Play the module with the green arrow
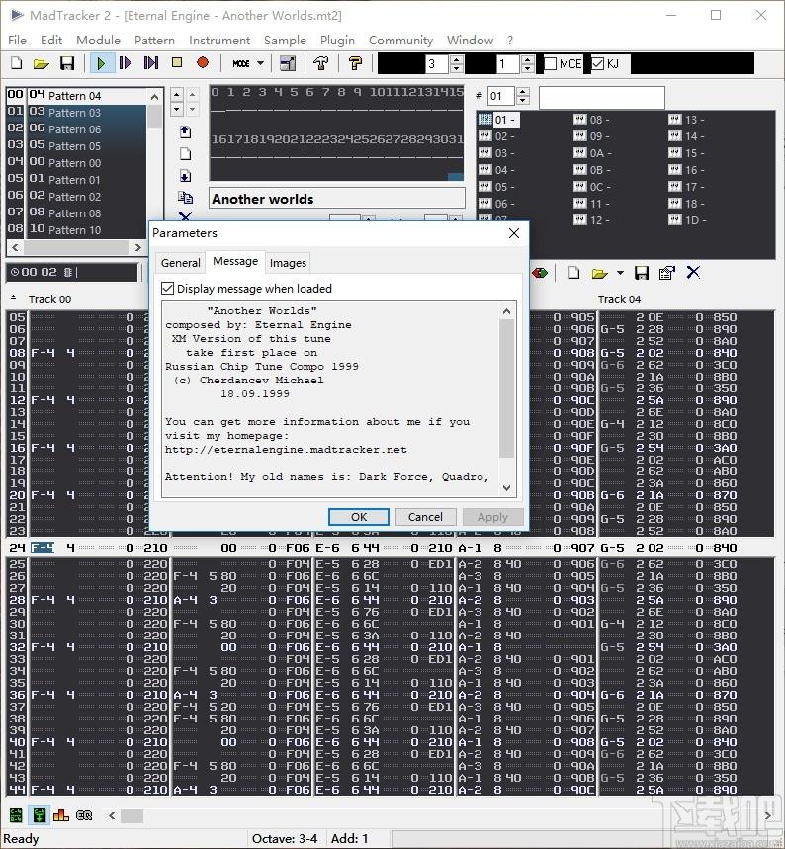This screenshot has height=849, width=785. point(101,64)
